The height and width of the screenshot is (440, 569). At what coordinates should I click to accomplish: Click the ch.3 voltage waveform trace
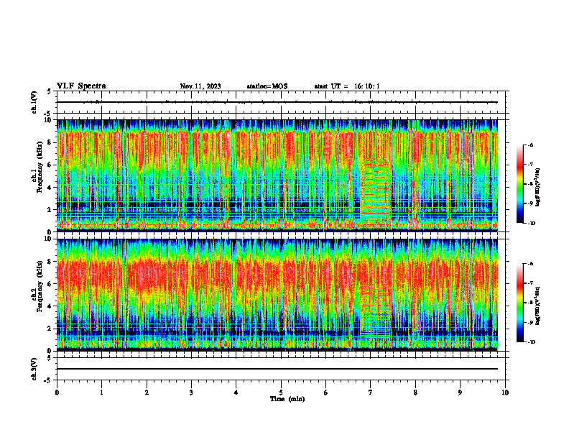[277, 369]
